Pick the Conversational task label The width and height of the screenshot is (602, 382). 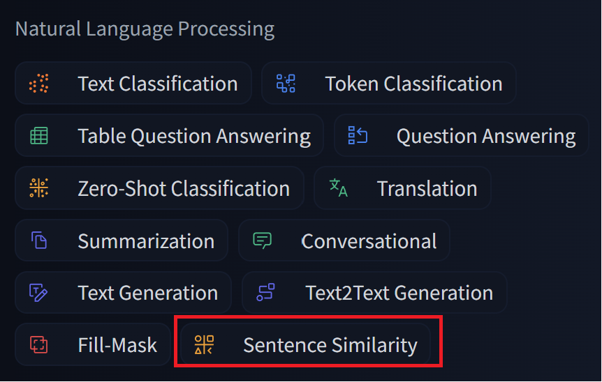pyautogui.click(x=369, y=241)
